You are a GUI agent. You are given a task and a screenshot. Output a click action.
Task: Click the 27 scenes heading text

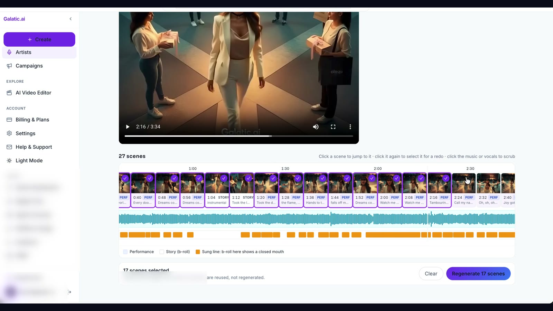[x=132, y=156]
